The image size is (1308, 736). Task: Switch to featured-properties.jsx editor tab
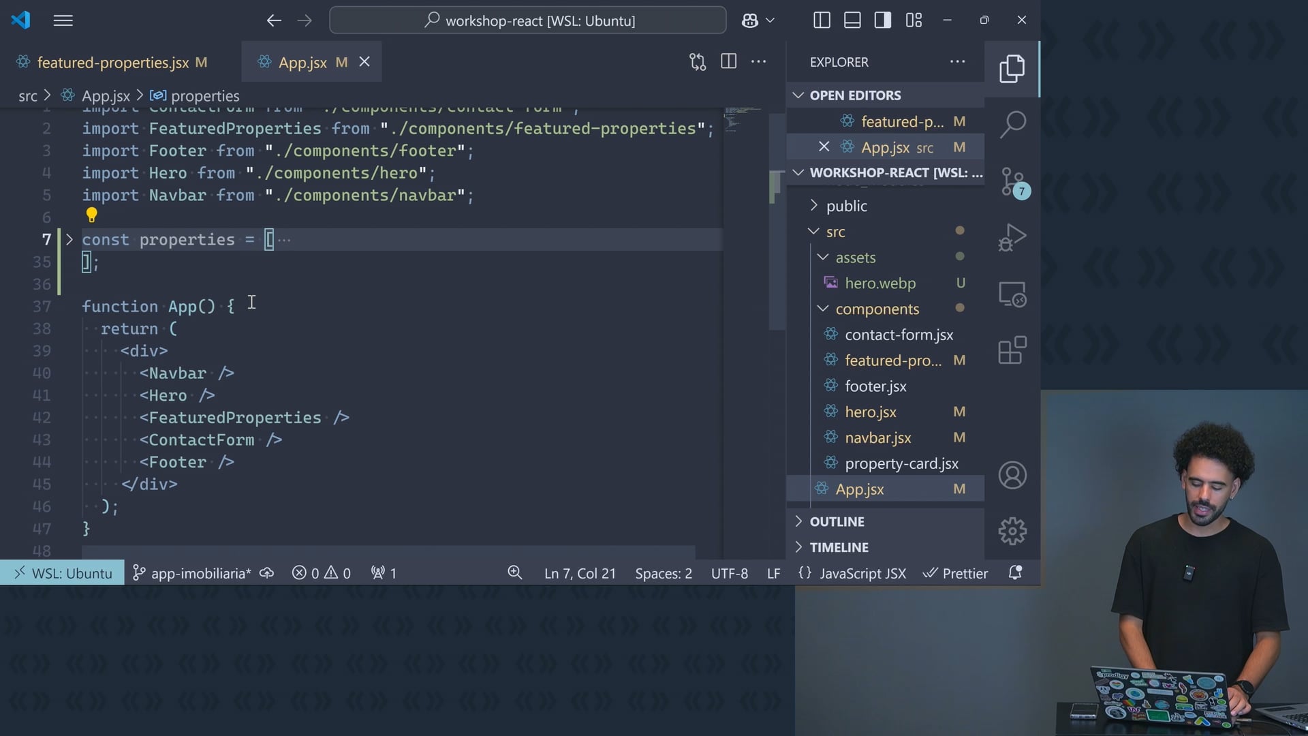113,63
